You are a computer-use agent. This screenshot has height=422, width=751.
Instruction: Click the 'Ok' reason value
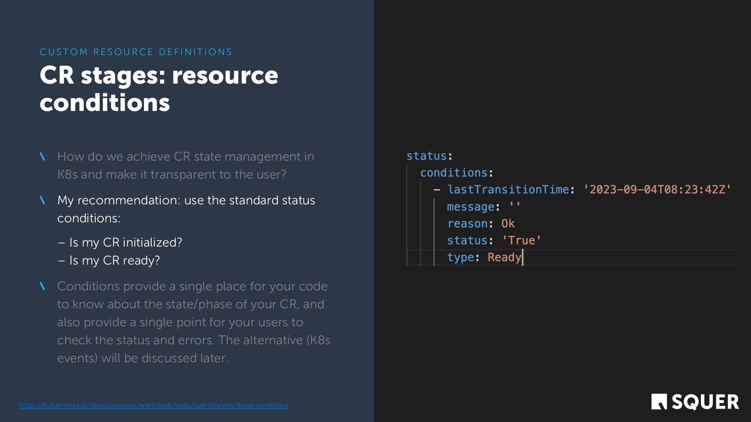(x=508, y=224)
